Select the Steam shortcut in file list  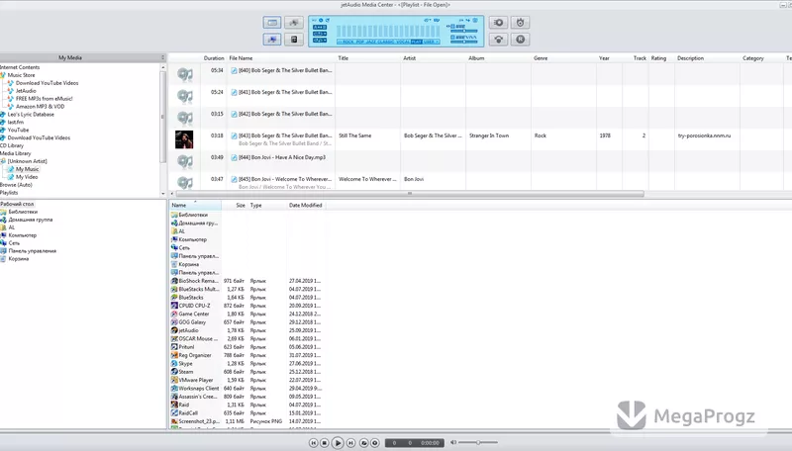click(186, 372)
